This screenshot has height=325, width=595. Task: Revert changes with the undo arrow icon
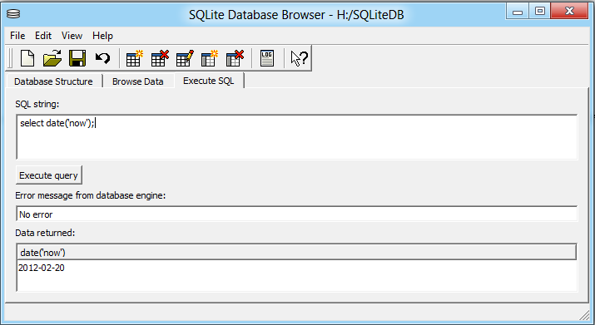[102, 58]
